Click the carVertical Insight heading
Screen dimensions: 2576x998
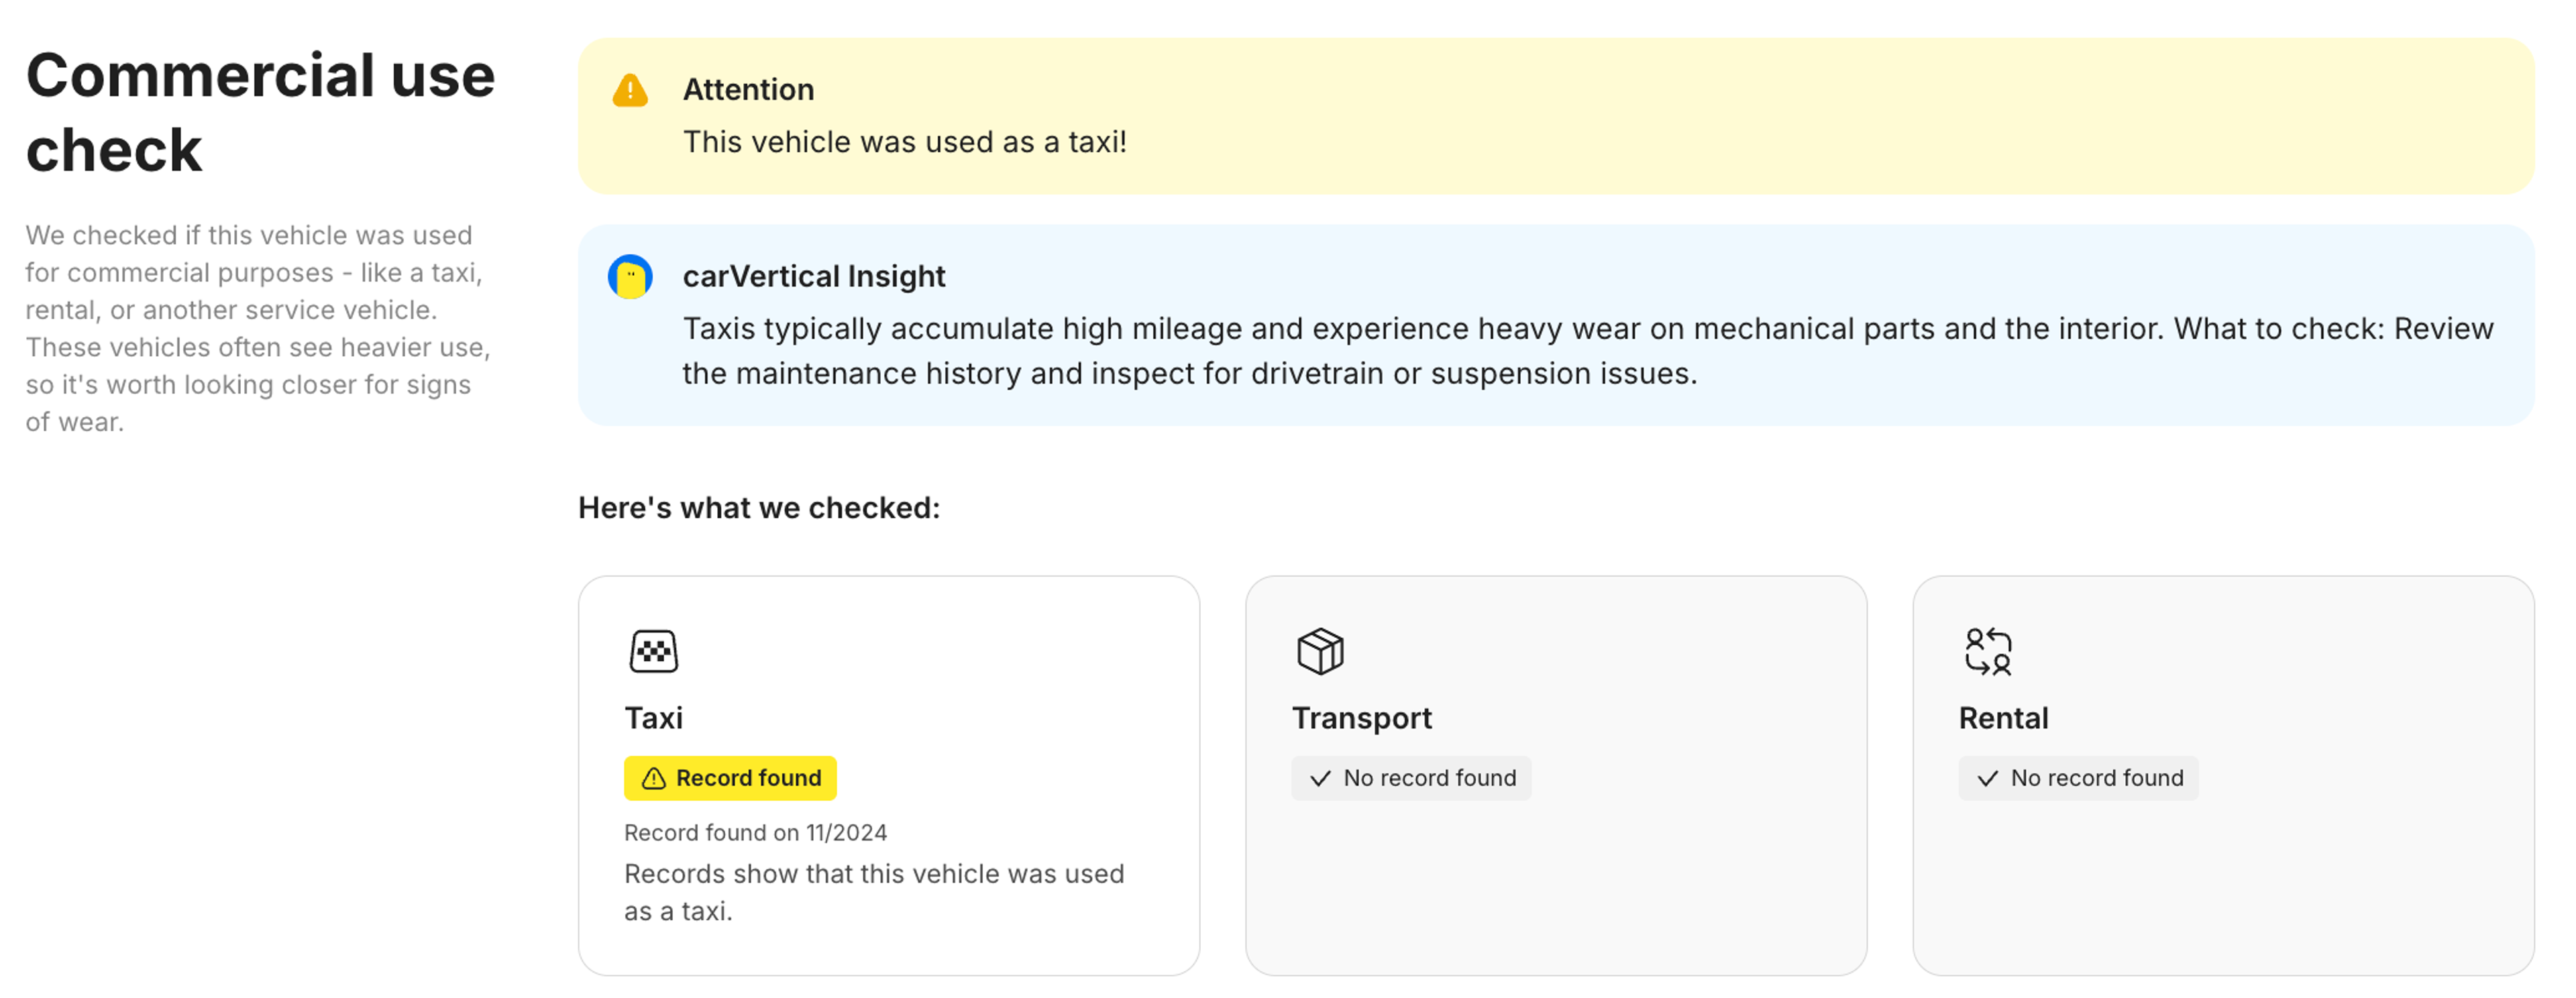(813, 276)
